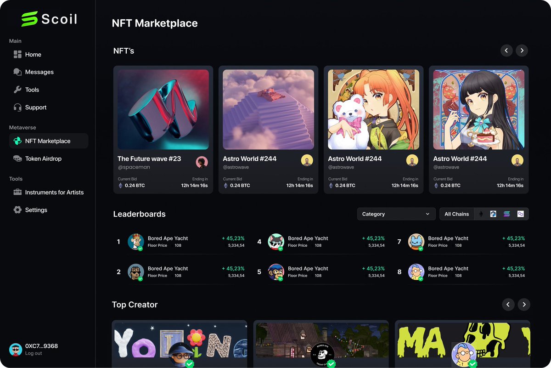The height and width of the screenshot is (368, 551).
Task: Click the Messages chat bubble icon
Action: (17, 72)
